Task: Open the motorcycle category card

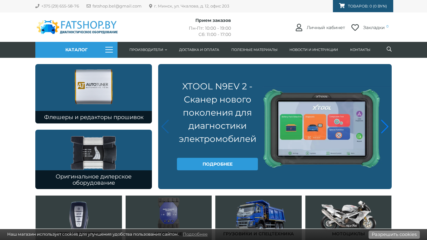Action: (x=348, y=218)
